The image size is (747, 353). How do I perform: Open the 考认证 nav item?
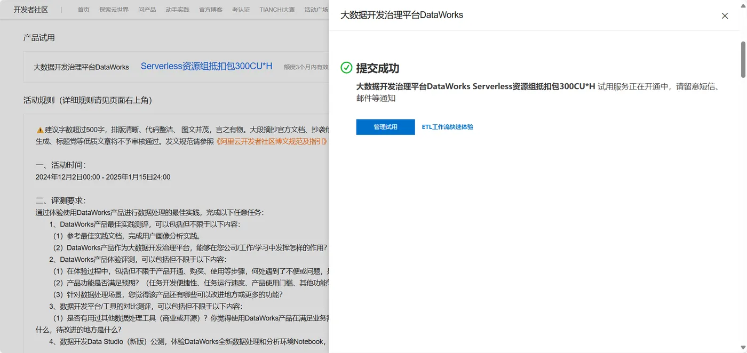(241, 10)
